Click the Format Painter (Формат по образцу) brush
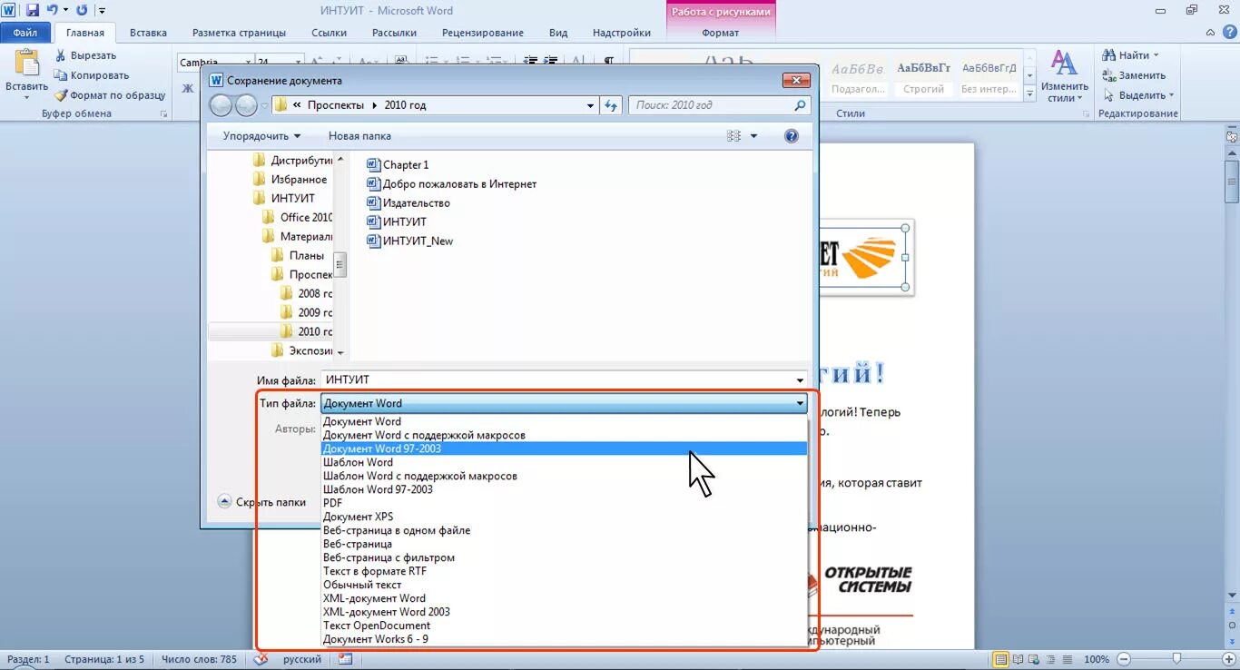 pyautogui.click(x=61, y=95)
